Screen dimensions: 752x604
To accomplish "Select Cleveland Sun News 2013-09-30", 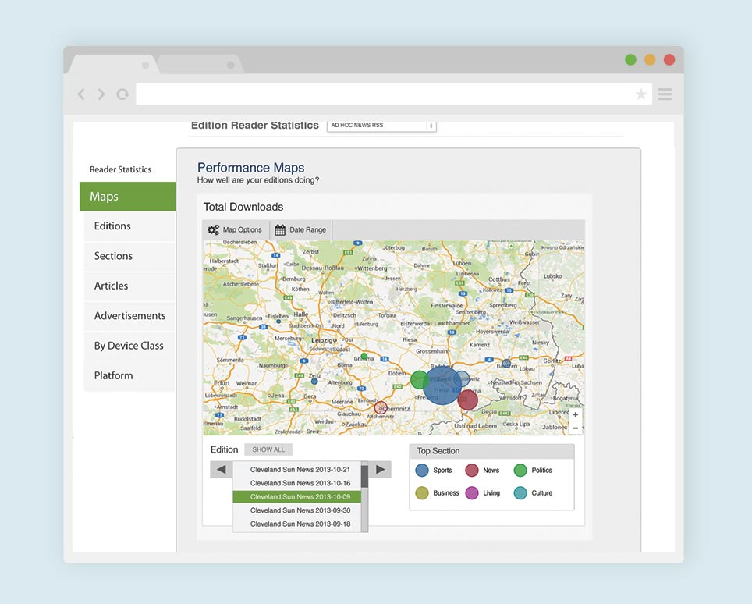I will (x=297, y=510).
